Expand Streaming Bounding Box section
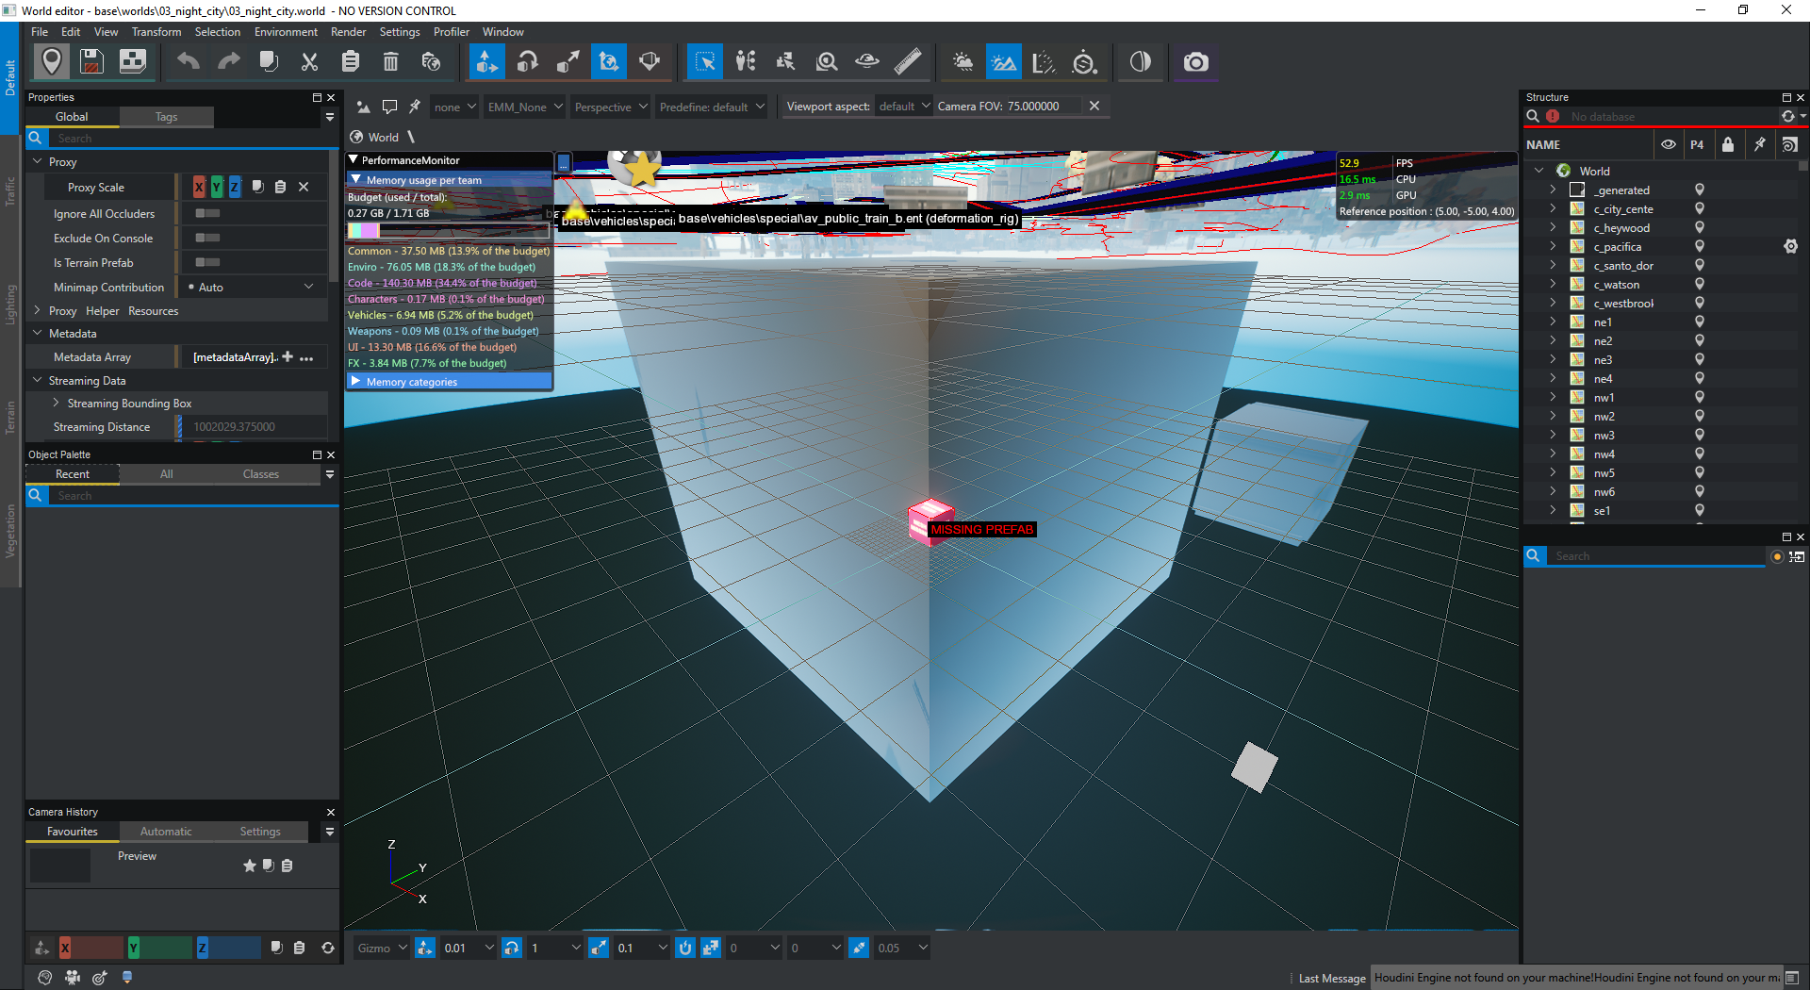The image size is (1810, 990). 56,403
